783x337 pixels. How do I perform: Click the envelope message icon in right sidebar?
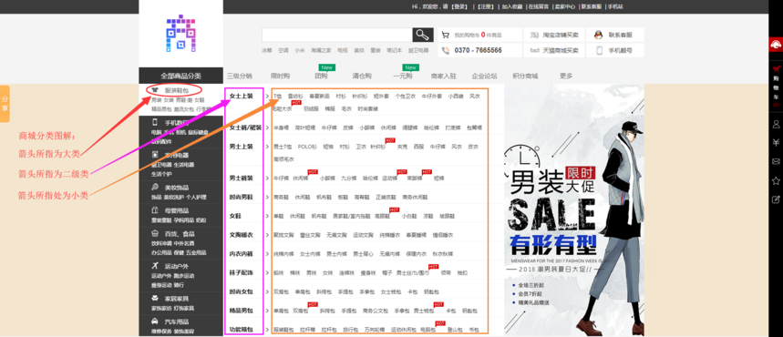(x=776, y=161)
